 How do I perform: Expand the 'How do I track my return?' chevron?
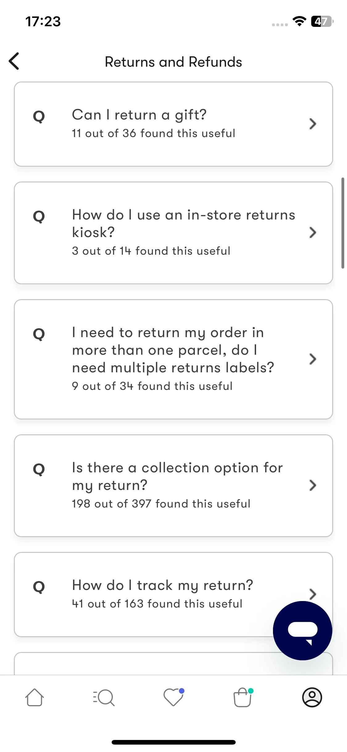313,594
